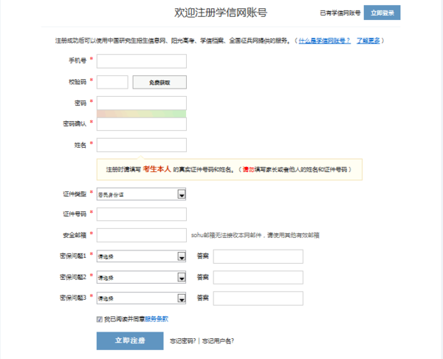Click the 立即登录 button at top right
Screen dimensions: 443x359
382,13
